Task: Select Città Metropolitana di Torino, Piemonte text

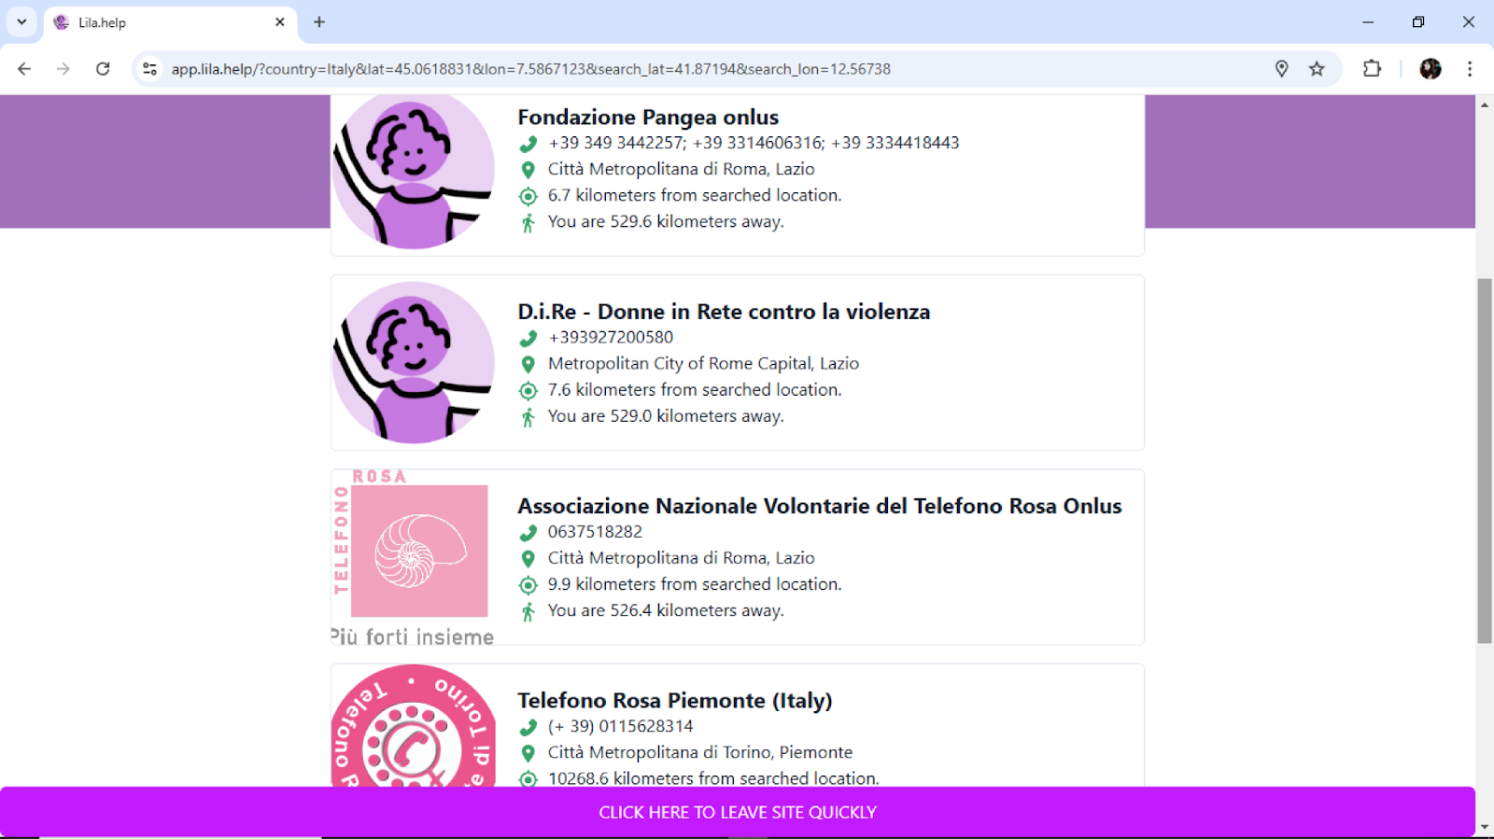Action: point(700,752)
